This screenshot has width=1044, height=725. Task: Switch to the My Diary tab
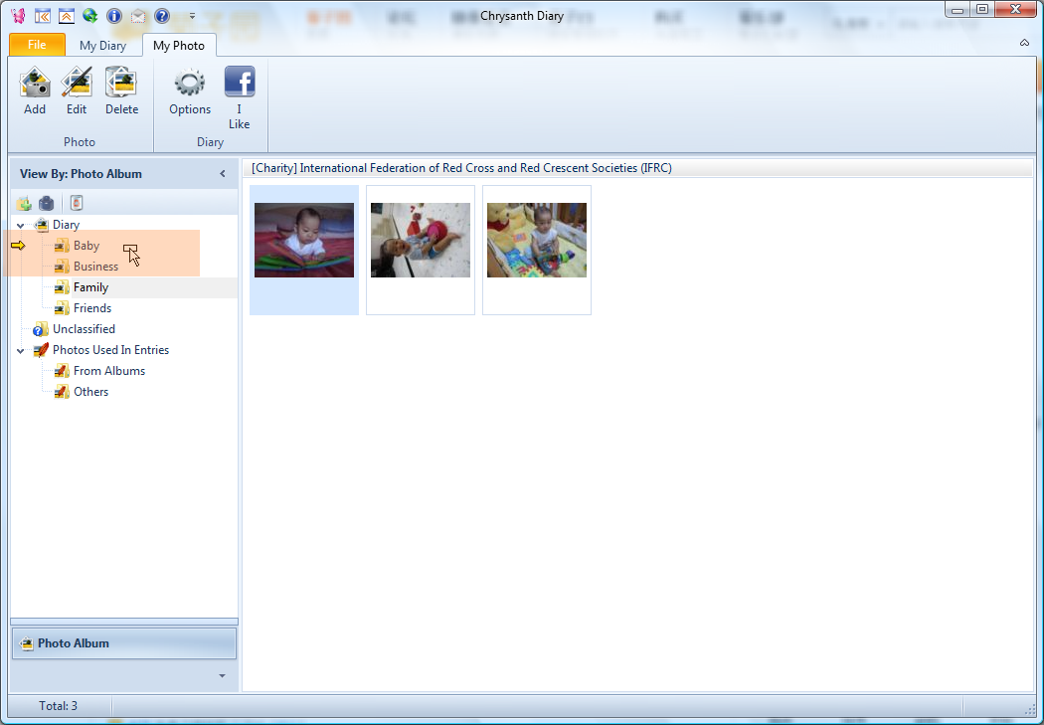click(x=102, y=46)
